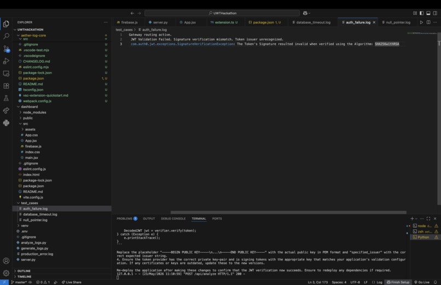Open Explorer Views and More Actions ellipsis

click(x=106, y=22)
